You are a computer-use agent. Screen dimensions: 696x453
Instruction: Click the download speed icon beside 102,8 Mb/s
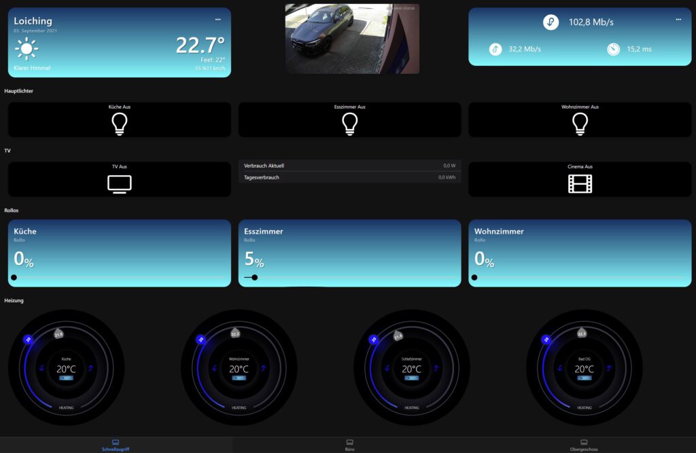click(x=551, y=22)
